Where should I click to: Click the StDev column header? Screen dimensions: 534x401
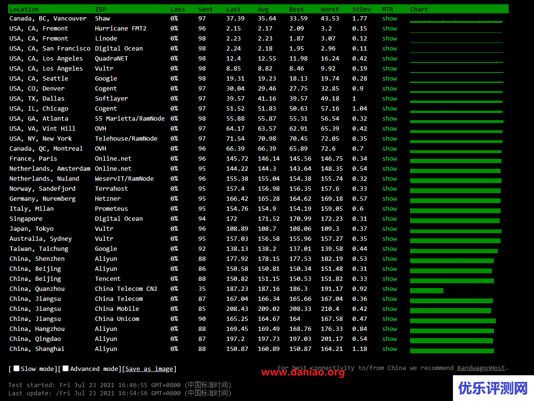(x=361, y=9)
